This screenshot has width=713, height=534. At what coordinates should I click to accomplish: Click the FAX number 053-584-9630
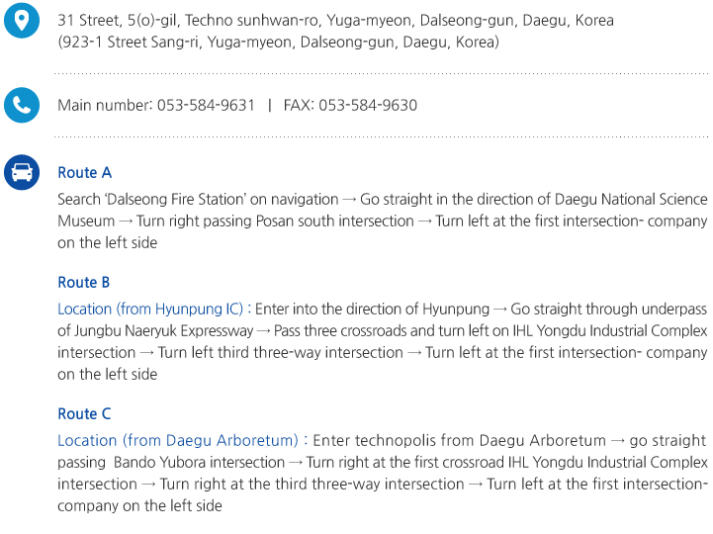(367, 105)
